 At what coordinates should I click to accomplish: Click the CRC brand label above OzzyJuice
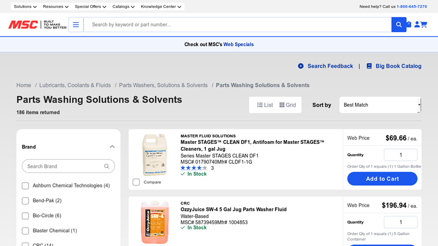185,203
